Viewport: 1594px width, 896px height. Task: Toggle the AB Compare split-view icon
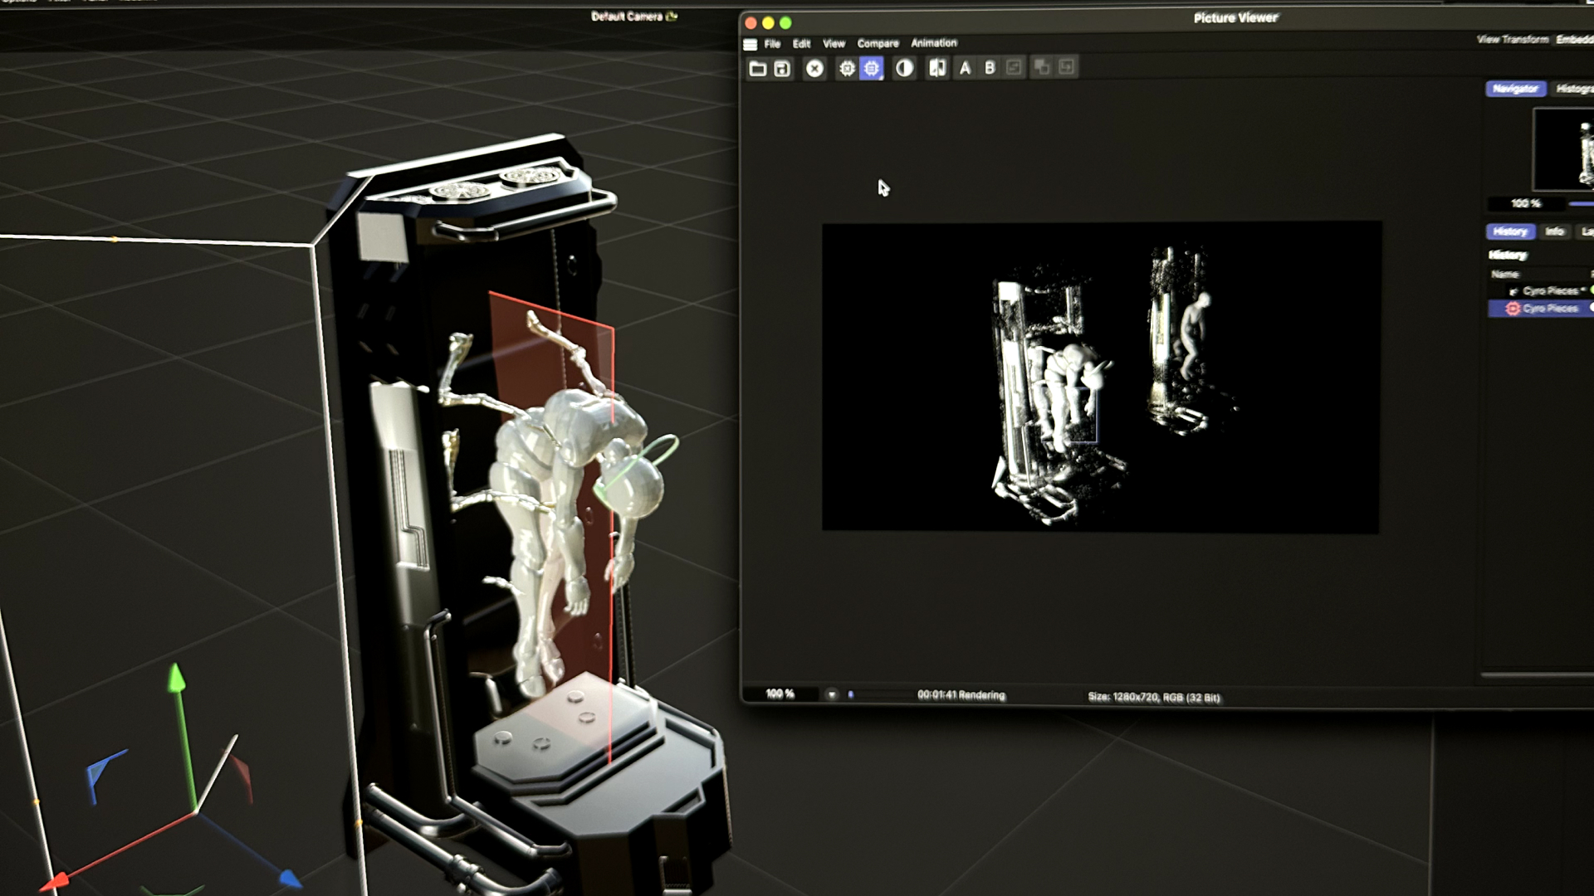937,68
